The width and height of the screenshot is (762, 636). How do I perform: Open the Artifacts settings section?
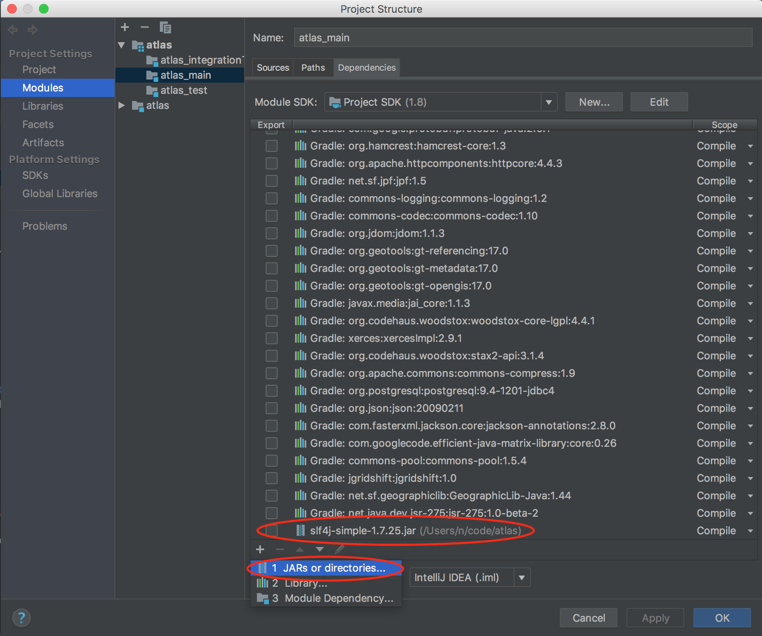(x=43, y=143)
